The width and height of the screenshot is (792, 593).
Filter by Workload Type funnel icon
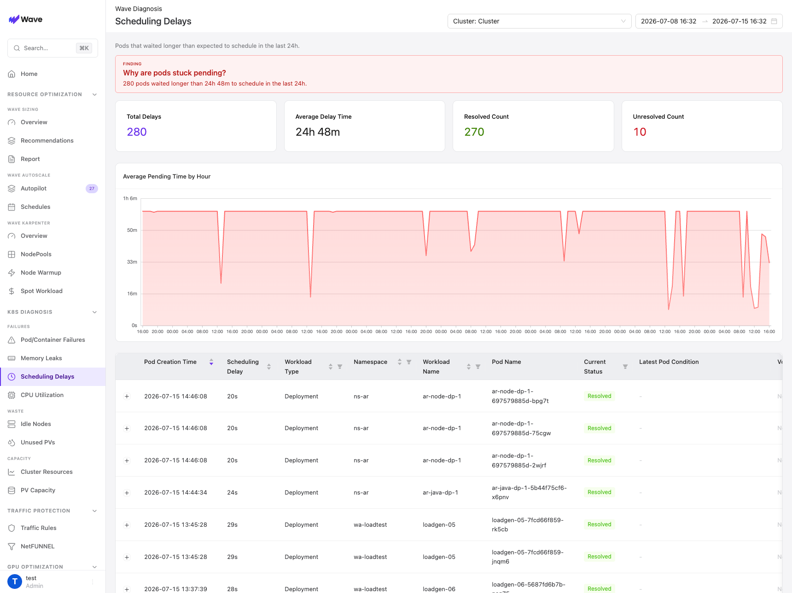(340, 367)
